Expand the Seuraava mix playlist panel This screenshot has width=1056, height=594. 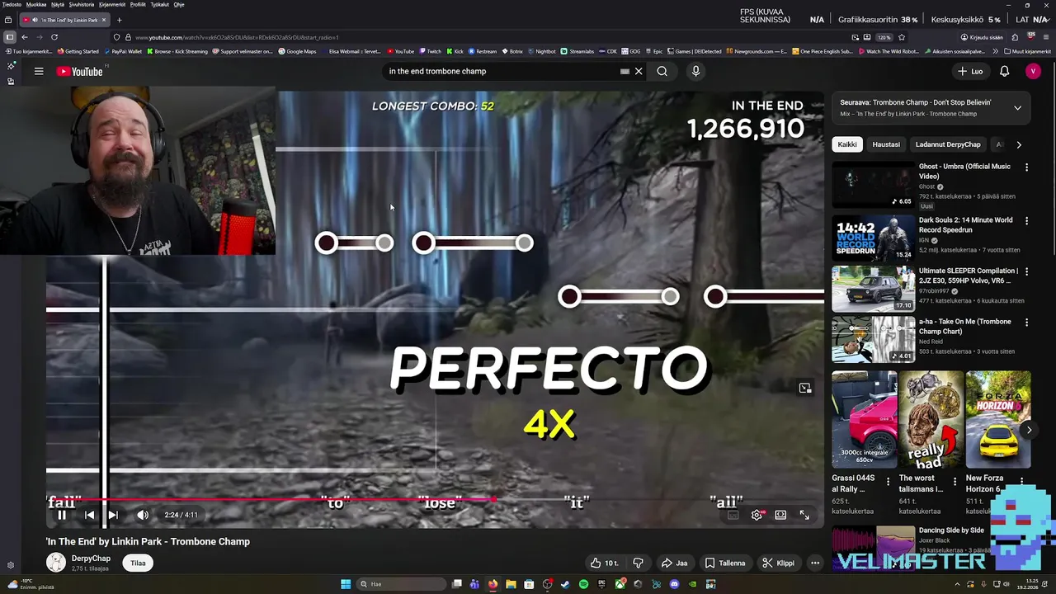coord(1017,108)
